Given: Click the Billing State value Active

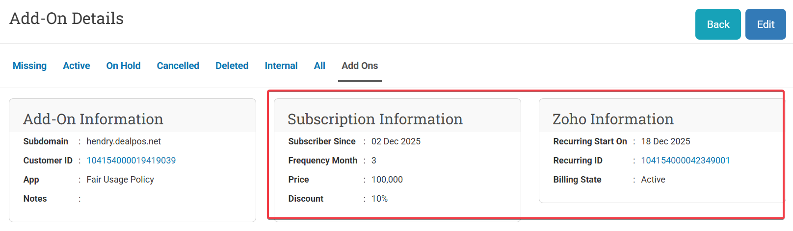Looking at the screenshot, I should tap(653, 180).
